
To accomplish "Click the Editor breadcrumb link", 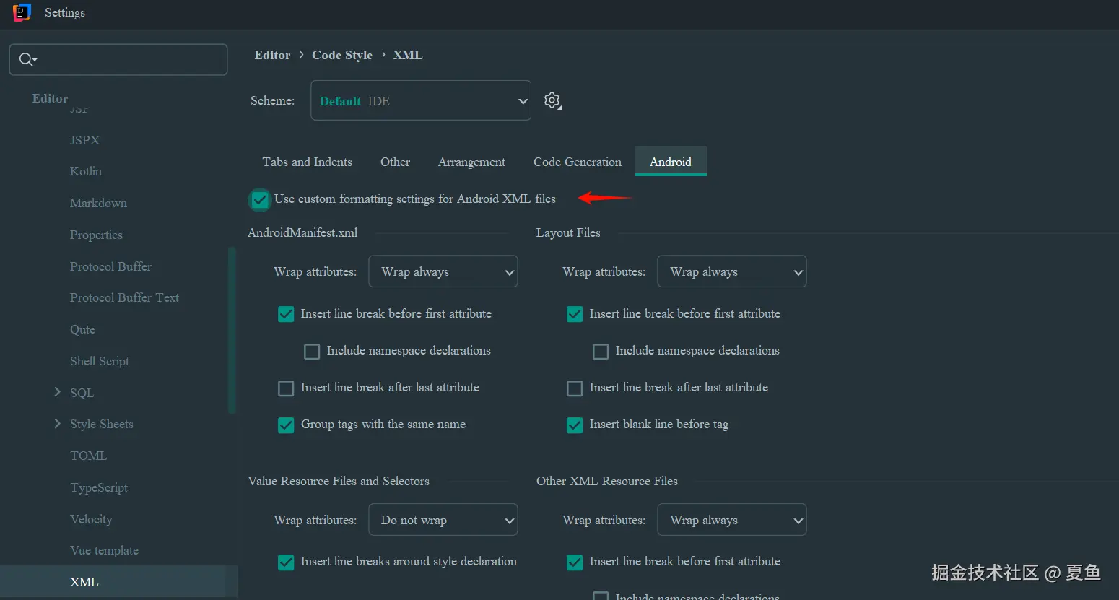I will tap(272, 55).
